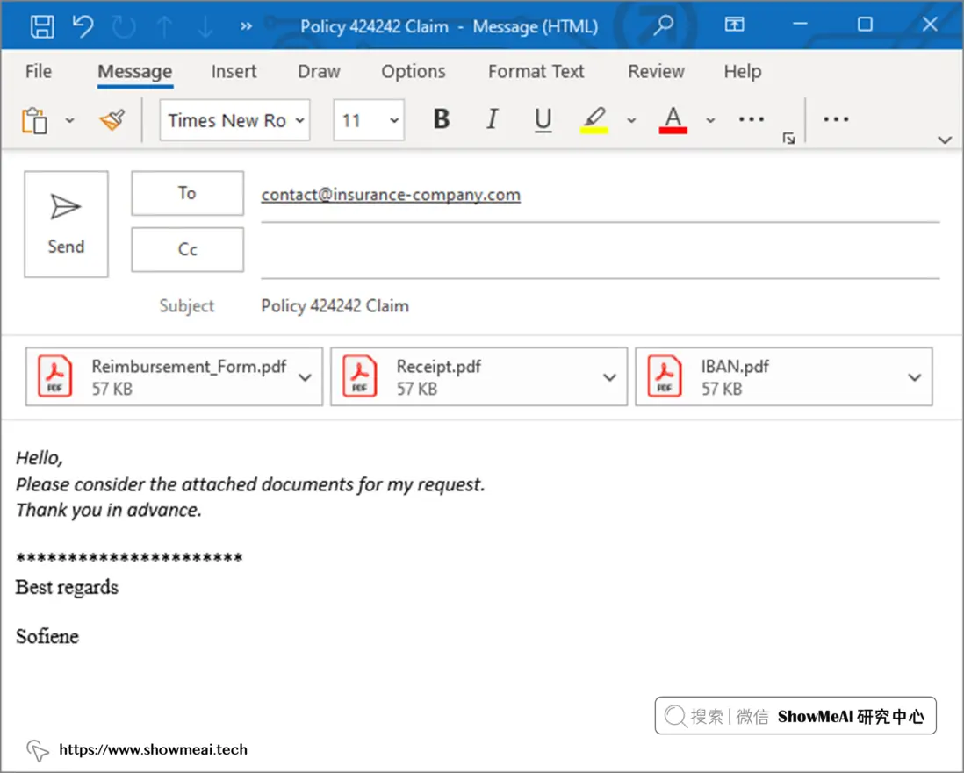Select the Format Painter brush
The width and height of the screenshot is (964, 773).
[x=112, y=120]
